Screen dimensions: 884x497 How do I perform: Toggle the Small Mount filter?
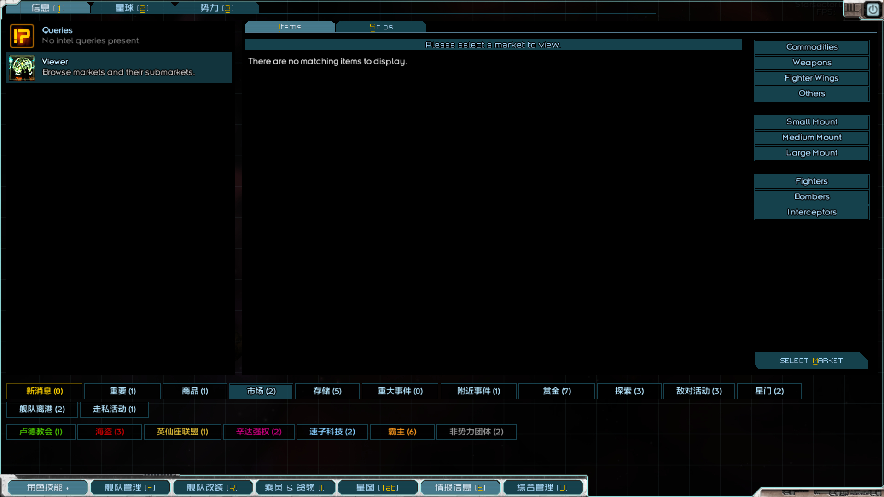[x=811, y=122]
